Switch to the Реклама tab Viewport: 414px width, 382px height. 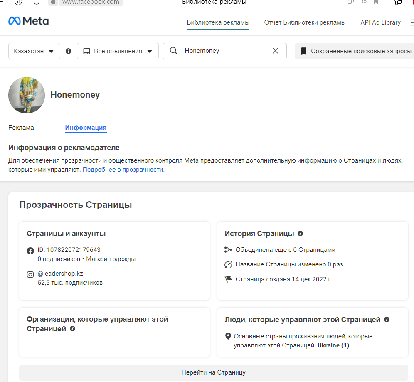click(21, 128)
